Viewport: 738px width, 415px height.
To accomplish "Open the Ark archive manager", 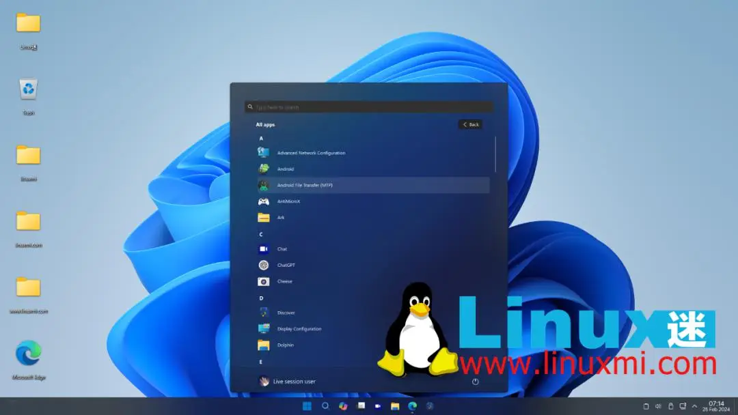I will coord(280,218).
